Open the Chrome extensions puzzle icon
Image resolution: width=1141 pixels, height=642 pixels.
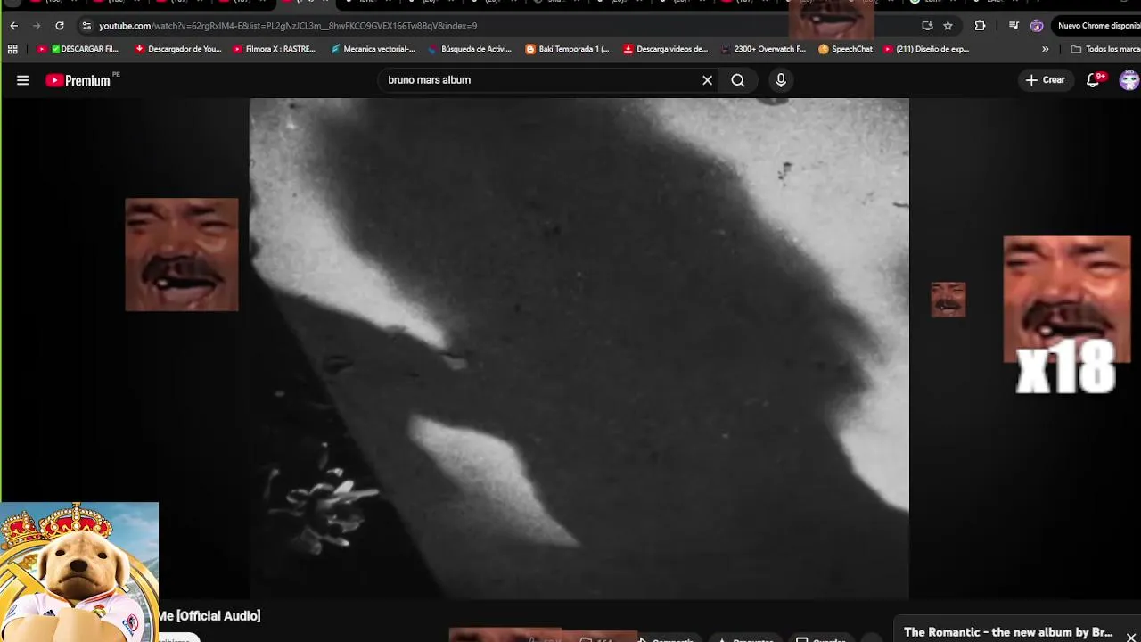[x=980, y=26]
